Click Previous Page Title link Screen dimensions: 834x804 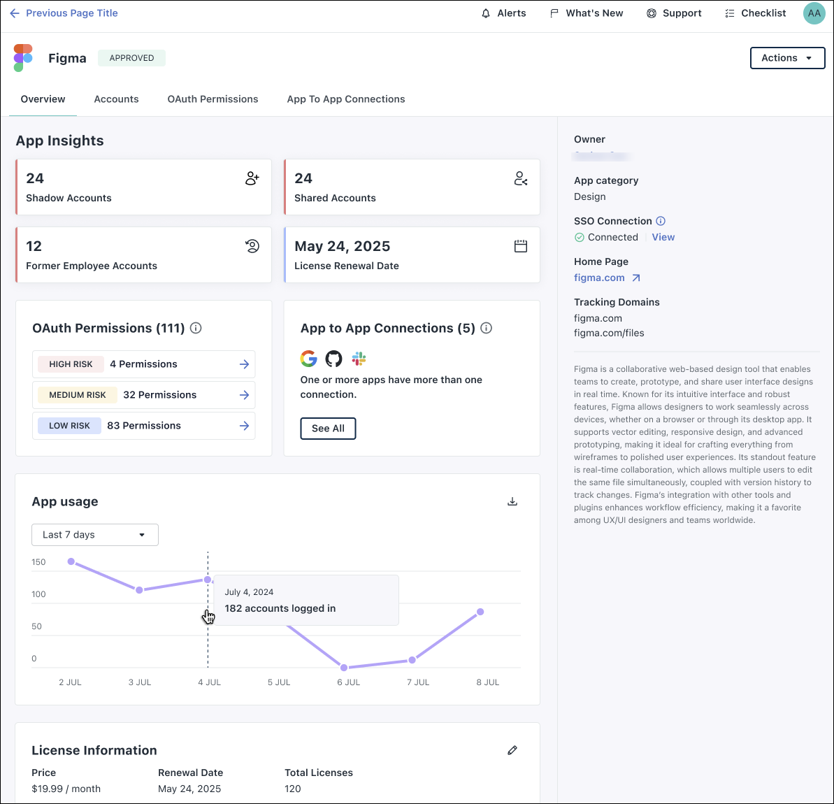click(x=72, y=13)
